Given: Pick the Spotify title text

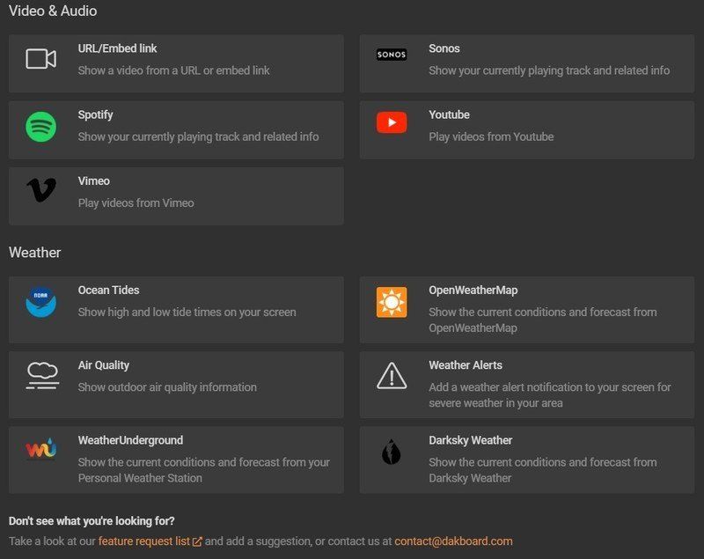Looking at the screenshot, I should tap(95, 115).
